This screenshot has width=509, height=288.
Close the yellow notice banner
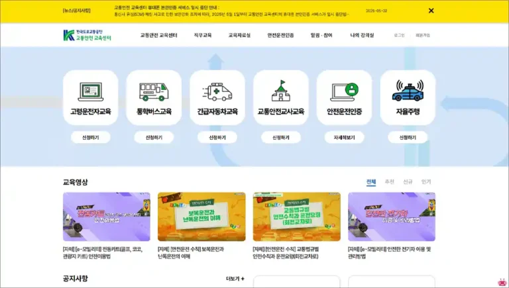[431, 11]
